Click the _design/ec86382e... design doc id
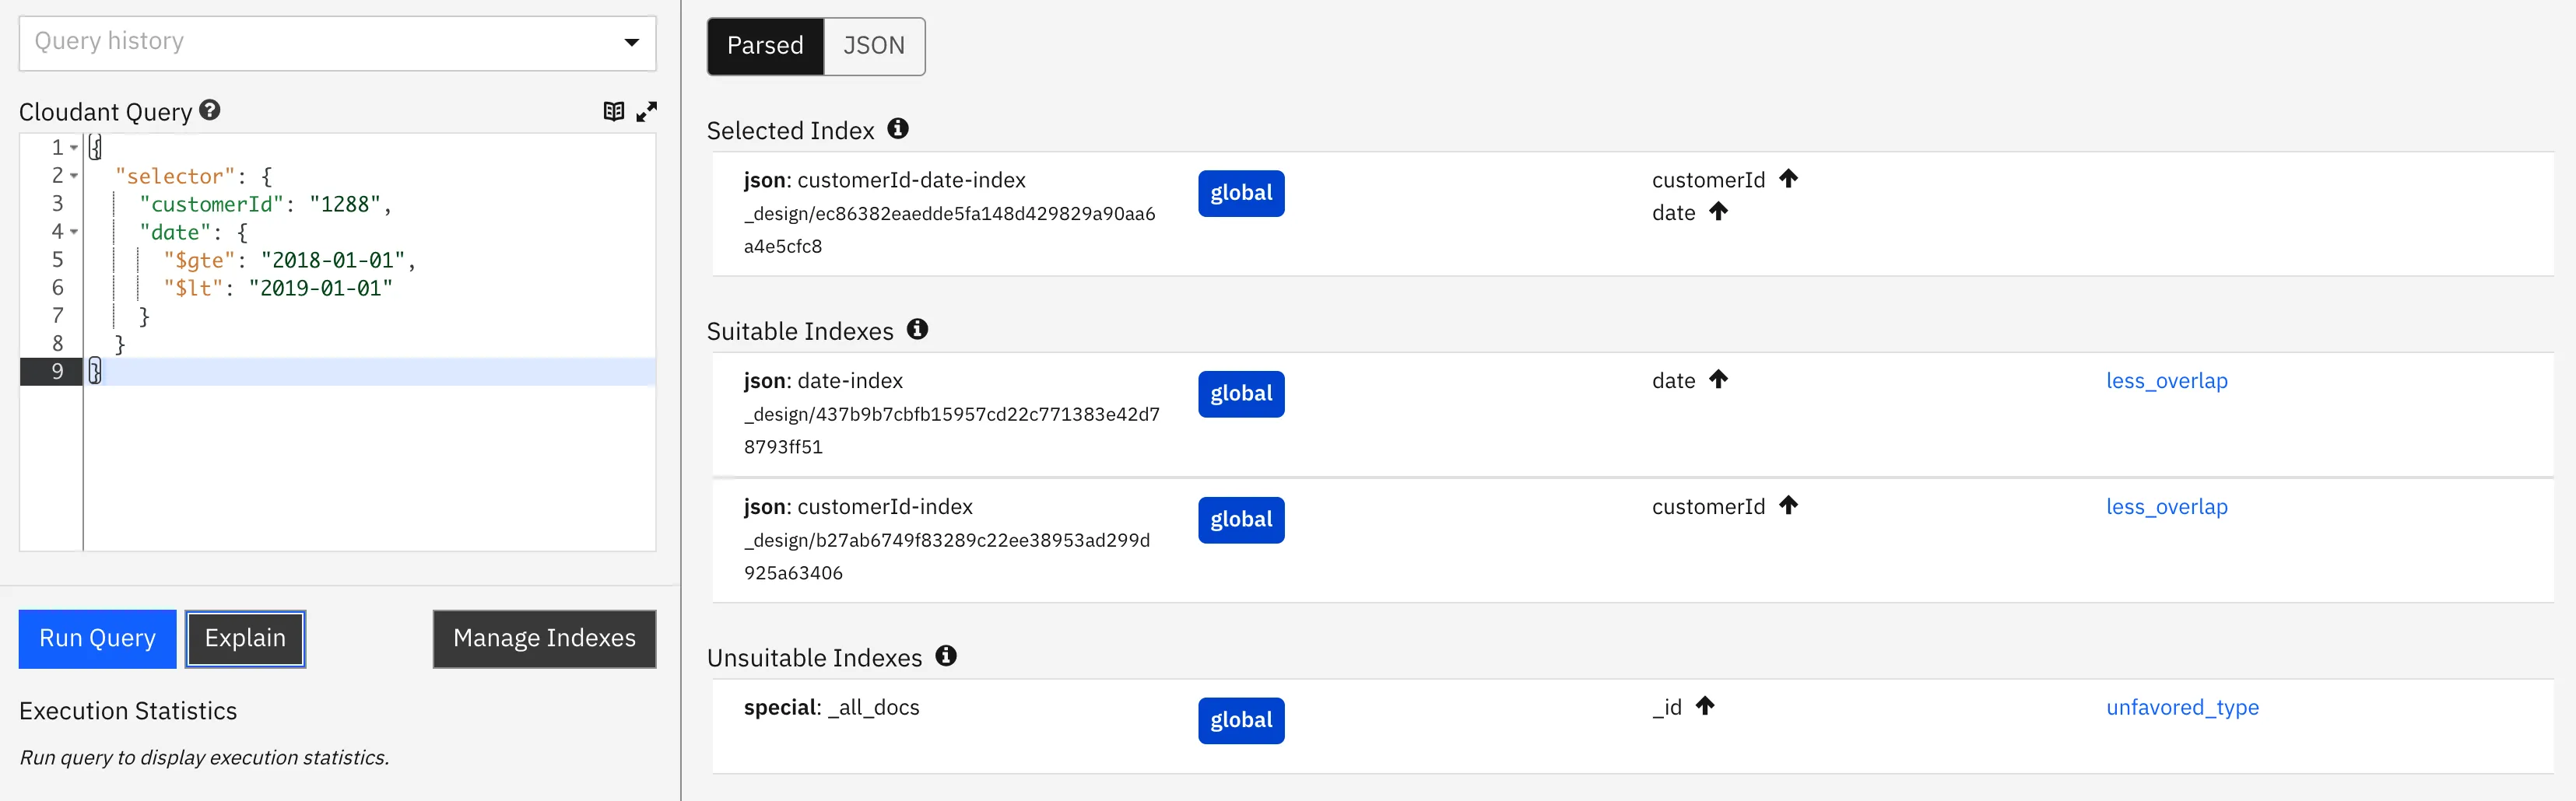 [950, 229]
